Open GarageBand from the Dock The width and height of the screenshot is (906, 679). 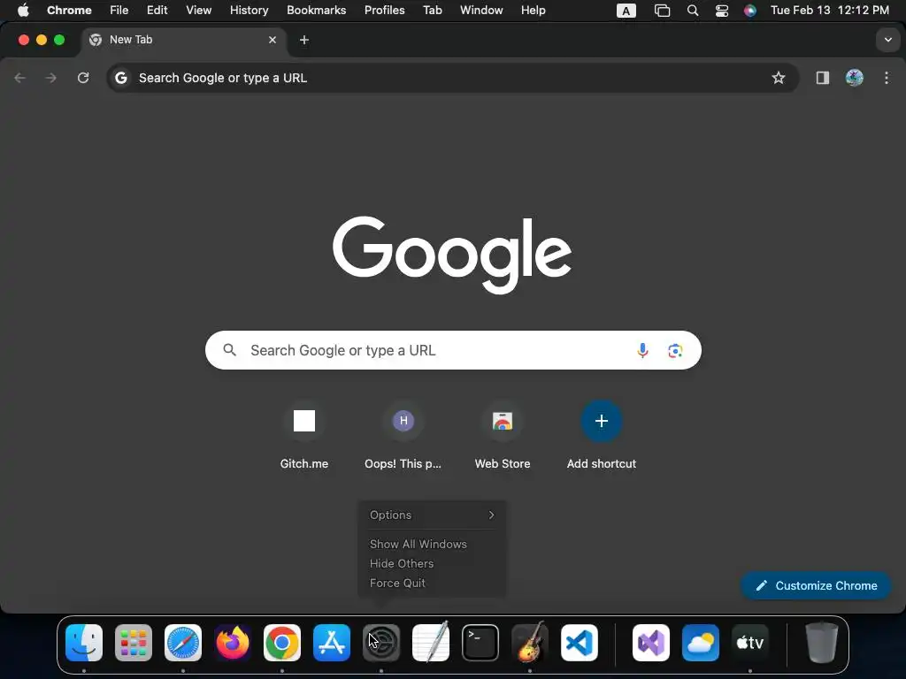point(530,643)
